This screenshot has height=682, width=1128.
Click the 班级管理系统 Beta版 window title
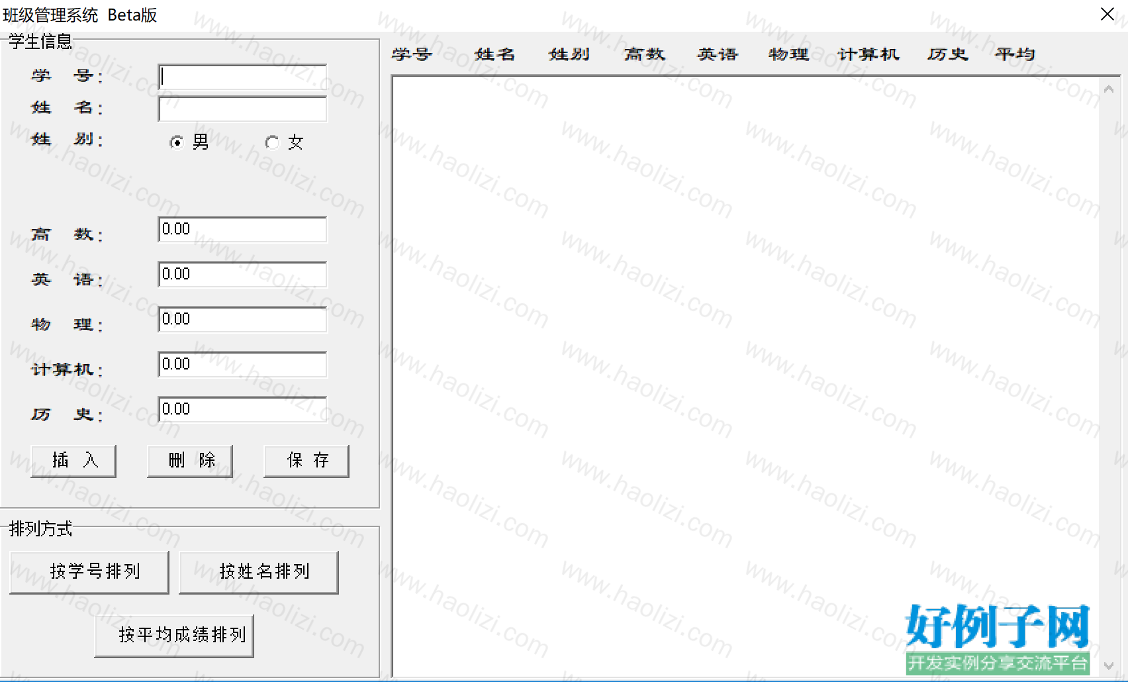click(x=80, y=15)
